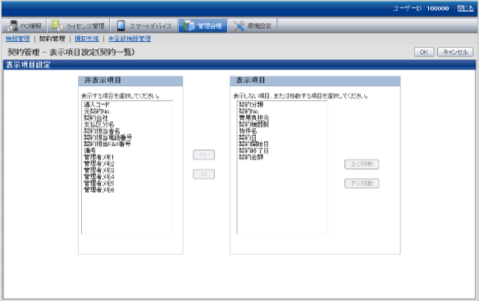Confirm settings with the OK button
Viewport: 479px width, 301px height.
point(424,52)
